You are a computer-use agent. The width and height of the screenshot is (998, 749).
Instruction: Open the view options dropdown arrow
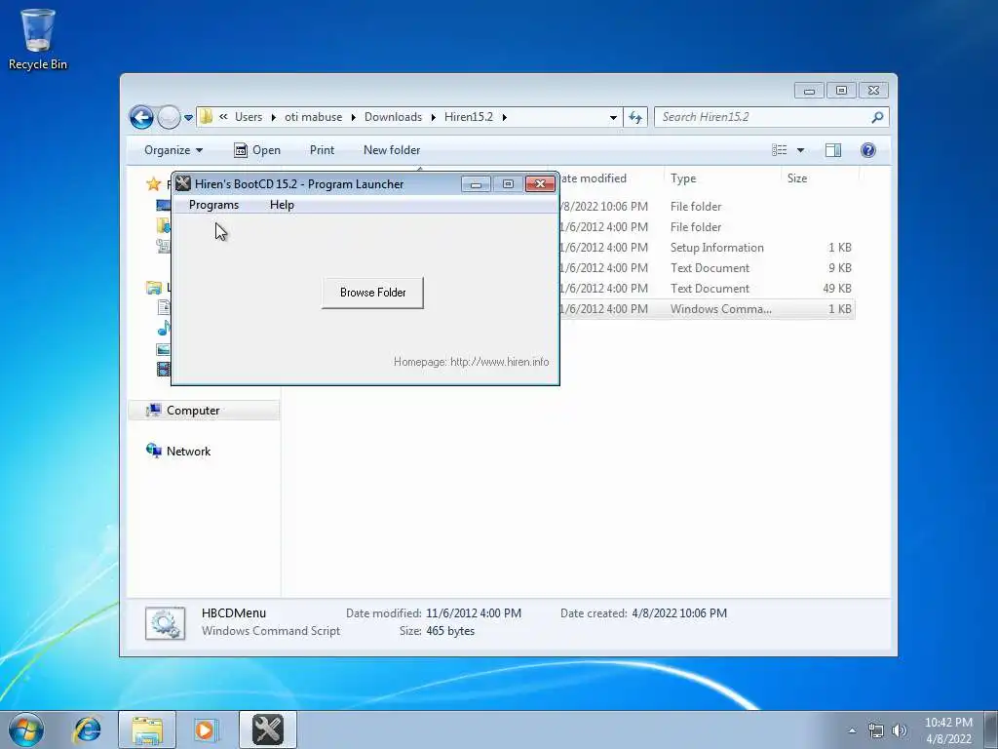pos(801,150)
